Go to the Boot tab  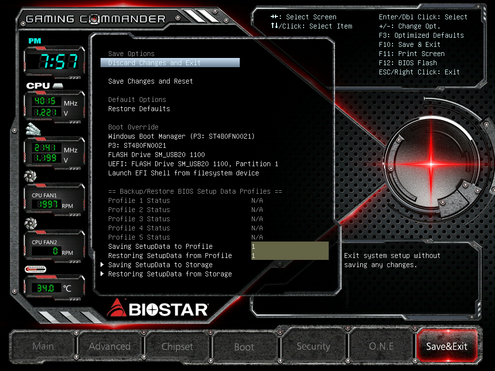click(x=244, y=347)
